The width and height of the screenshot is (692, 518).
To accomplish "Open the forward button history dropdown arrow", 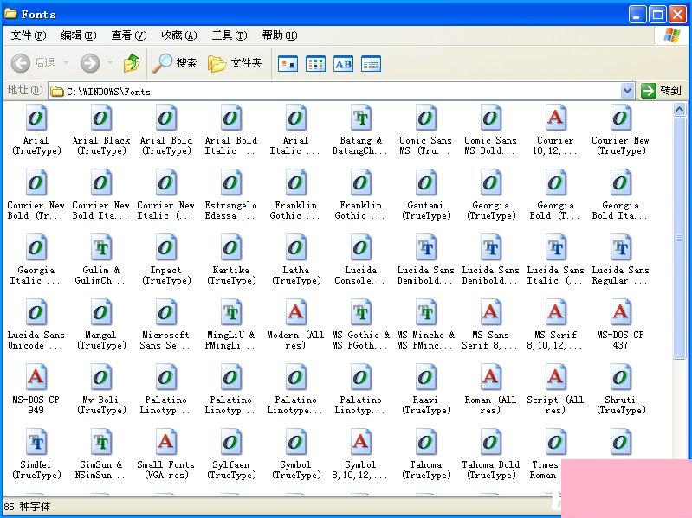I will coord(110,63).
